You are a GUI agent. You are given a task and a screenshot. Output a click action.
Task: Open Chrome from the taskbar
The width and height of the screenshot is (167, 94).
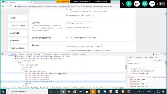point(63,92)
